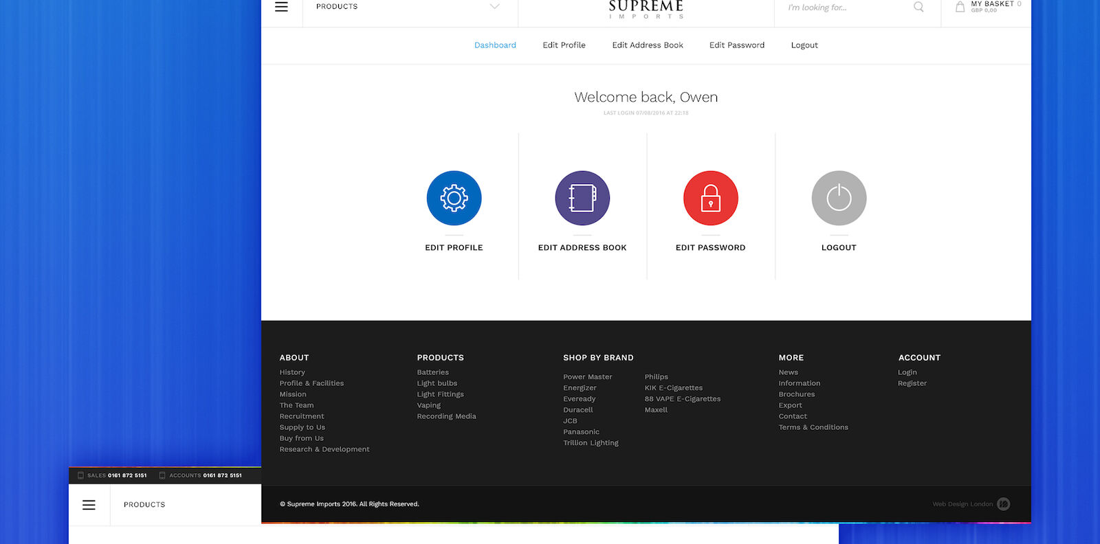Switch to the Edit Profile tab
This screenshot has width=1100, height=544.
pyautogui.click(x=564, y=45)
